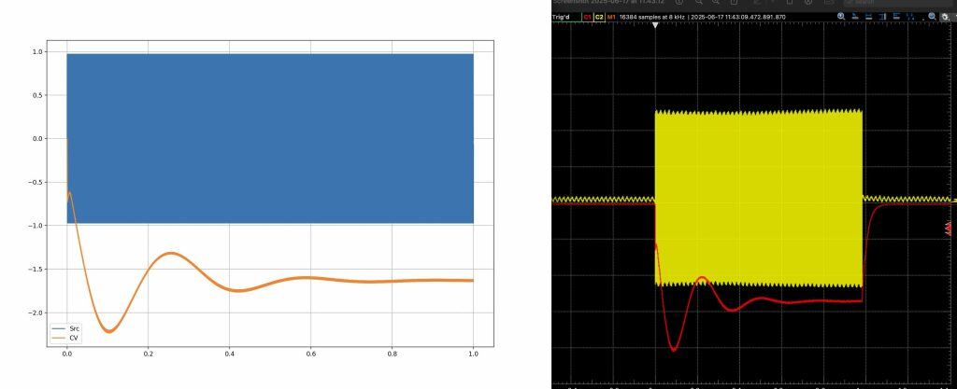This screenshot has height=389, width=957.
Task: Toggle the yellow C2 channel badge
Action: pyautogui.click(x=599, y=17)
